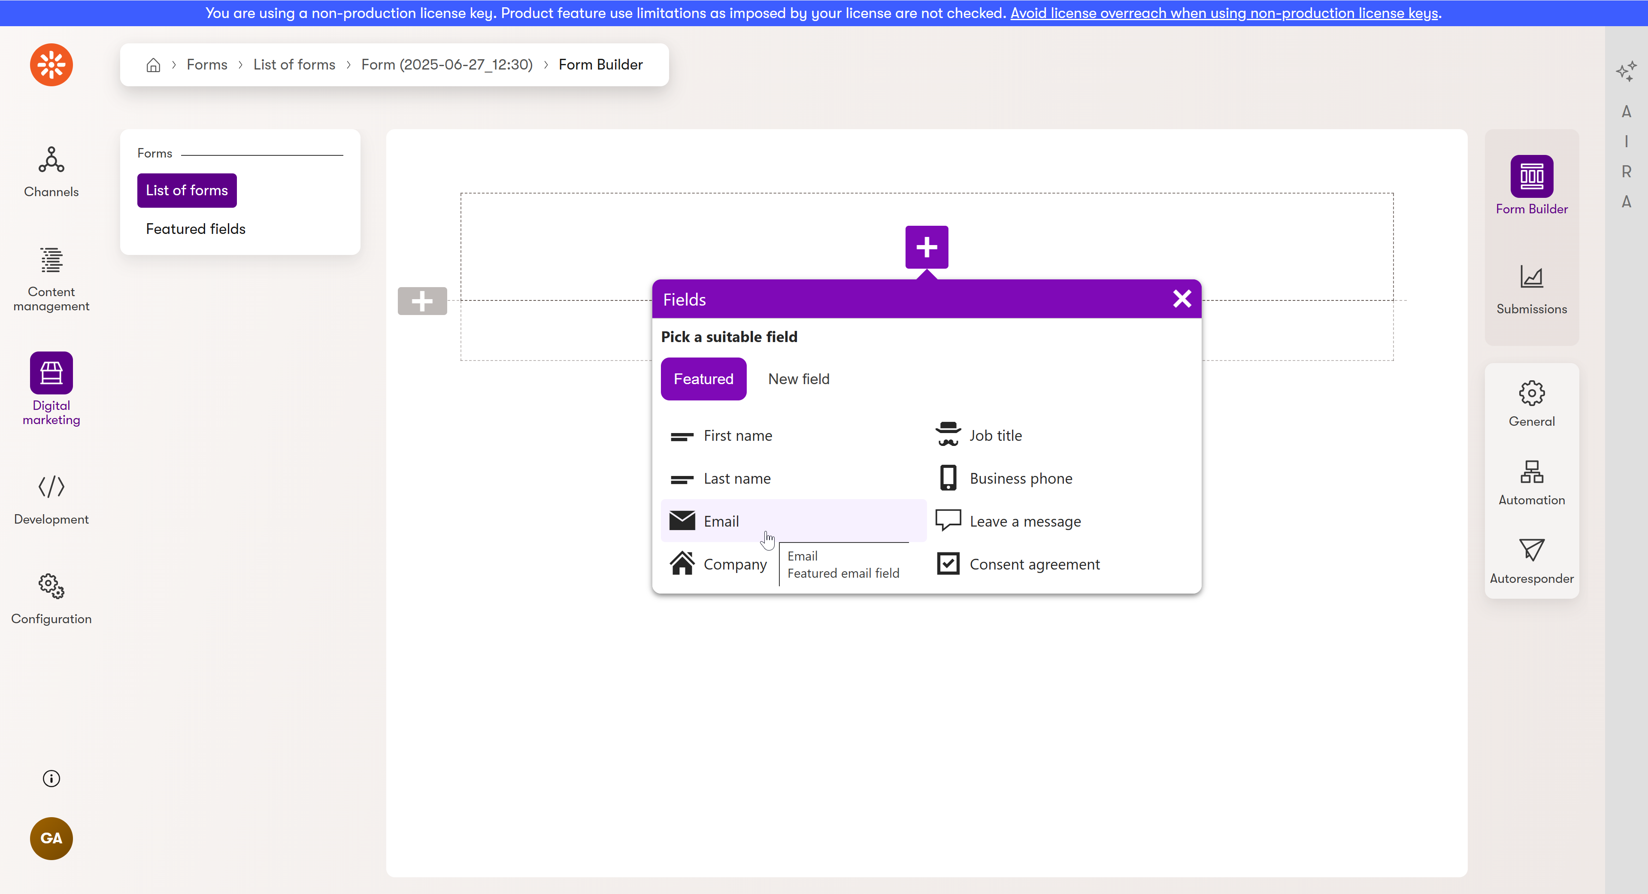Click the Development code icon

point(51,487)
